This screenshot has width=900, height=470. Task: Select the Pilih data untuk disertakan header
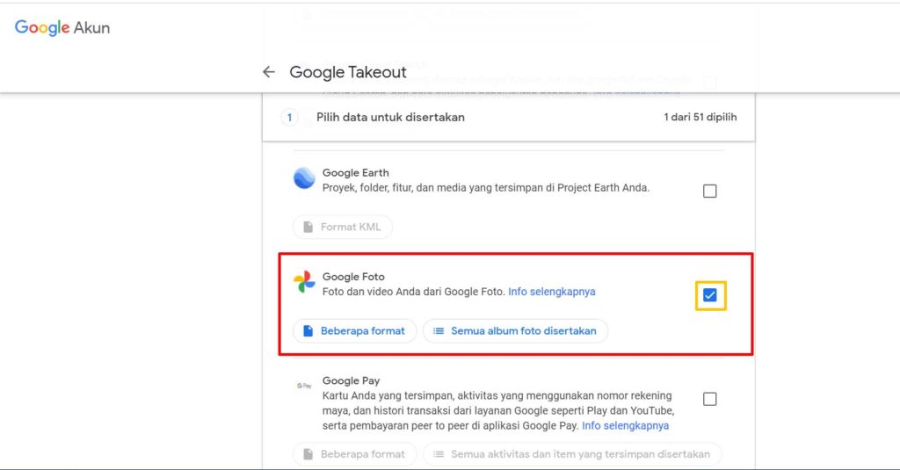[x=390, y=117]
